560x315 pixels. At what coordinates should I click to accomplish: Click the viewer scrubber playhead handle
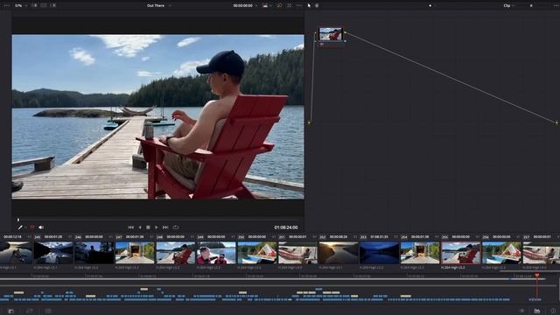tap(18, 220)
